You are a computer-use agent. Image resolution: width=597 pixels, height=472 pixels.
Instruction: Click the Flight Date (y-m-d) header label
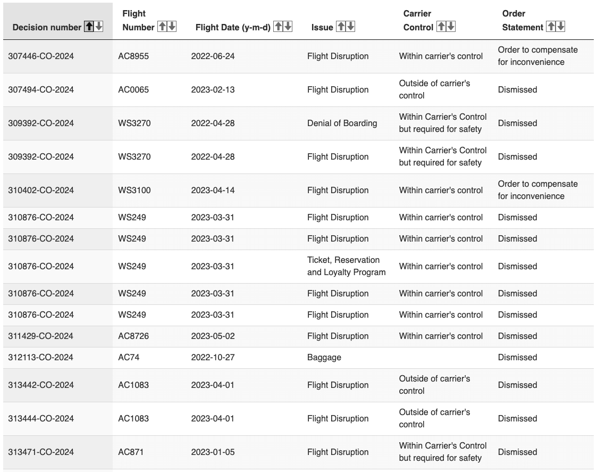232,27
